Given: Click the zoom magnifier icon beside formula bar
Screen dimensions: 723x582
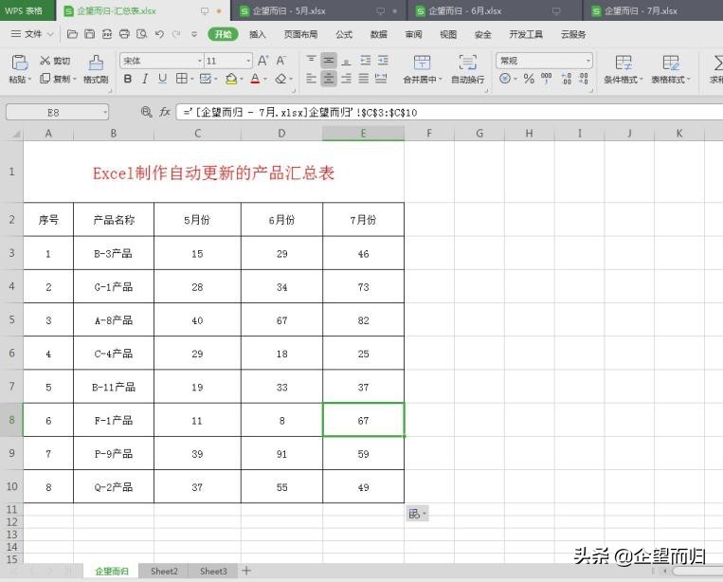Looking at the screenshot, I should [147, 112].
